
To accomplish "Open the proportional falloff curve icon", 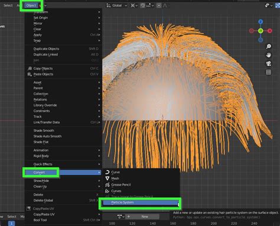I will click(165, 5).
